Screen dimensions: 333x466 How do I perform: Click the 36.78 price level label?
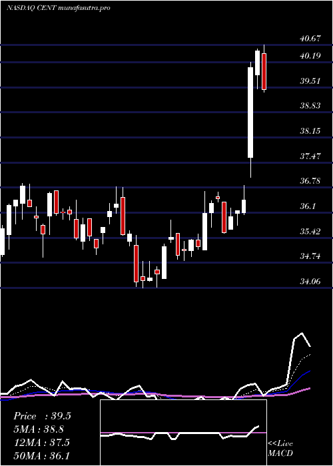click(310, 180)
